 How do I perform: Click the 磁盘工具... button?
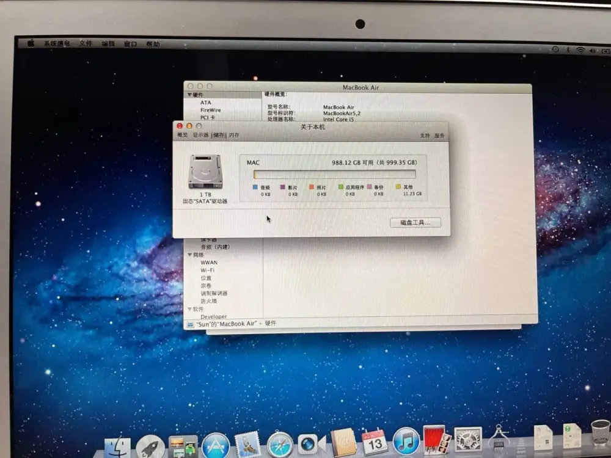click(415, 222)
